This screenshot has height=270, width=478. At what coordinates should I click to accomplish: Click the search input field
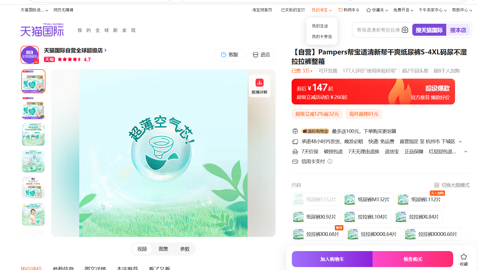(x=378, y=30)
